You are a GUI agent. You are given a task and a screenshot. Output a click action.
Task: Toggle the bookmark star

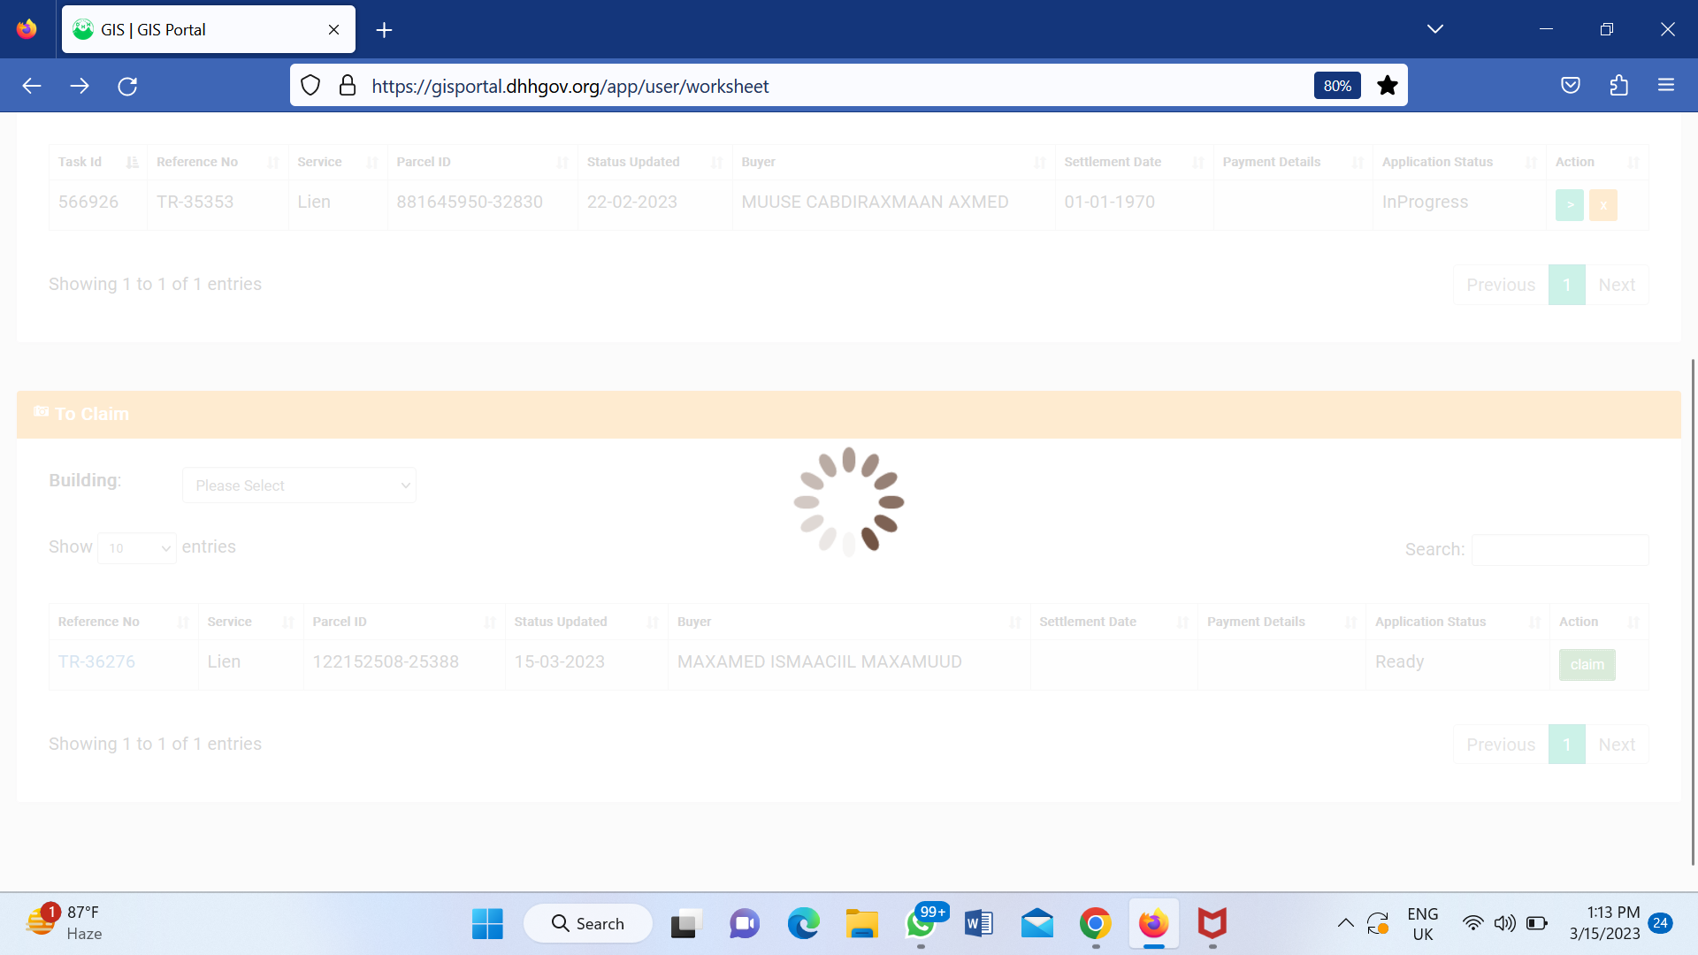click(x=1388, y=86)
